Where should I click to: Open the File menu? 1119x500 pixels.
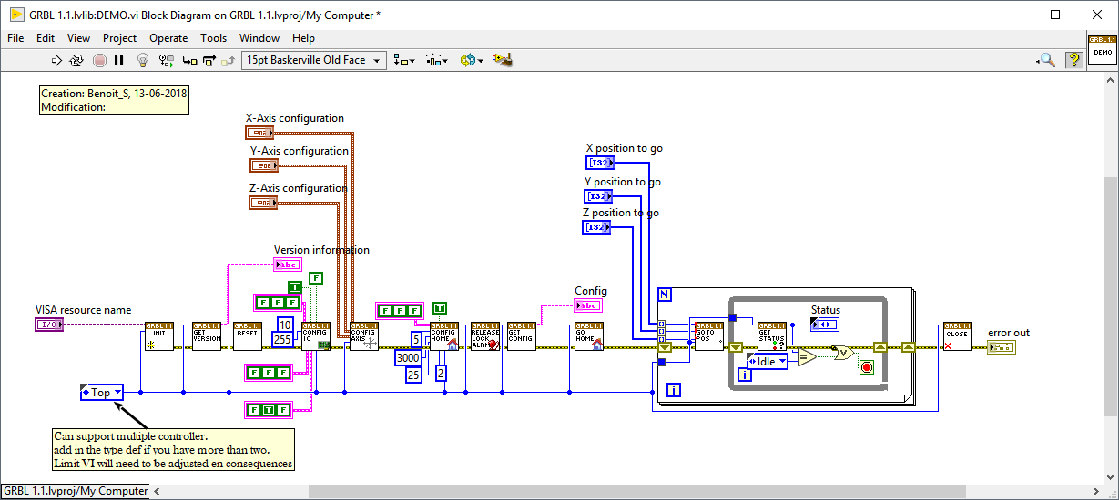click(15, 38)
